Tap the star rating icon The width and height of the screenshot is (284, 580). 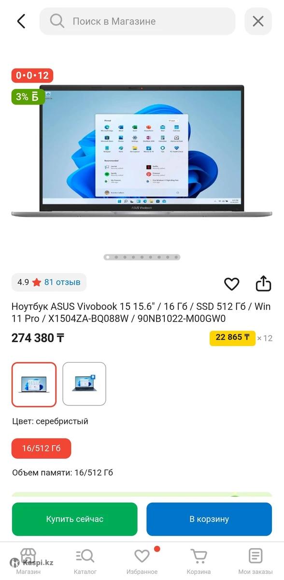click(x=37, y=282)
